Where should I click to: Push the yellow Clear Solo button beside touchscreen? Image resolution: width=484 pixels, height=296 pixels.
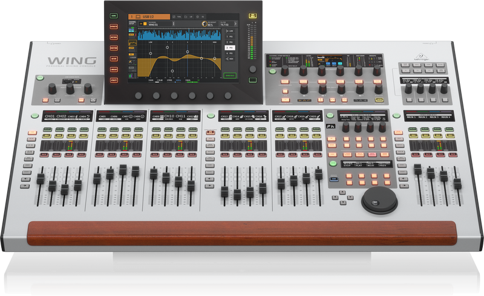[252, 16]
